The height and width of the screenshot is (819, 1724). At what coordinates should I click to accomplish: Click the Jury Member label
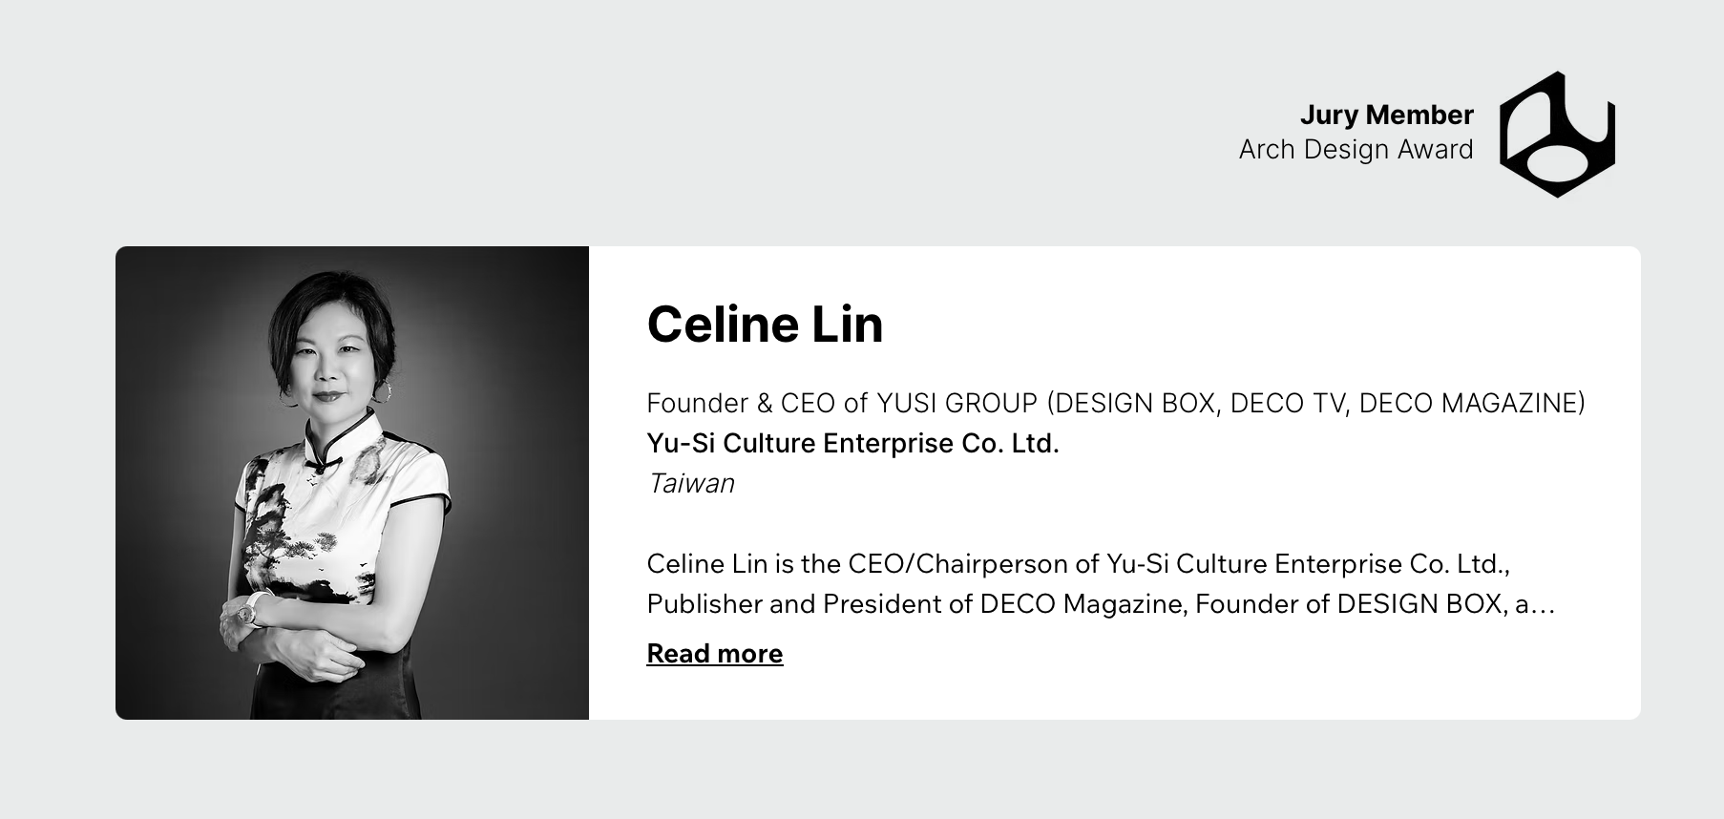(1386, 115)
